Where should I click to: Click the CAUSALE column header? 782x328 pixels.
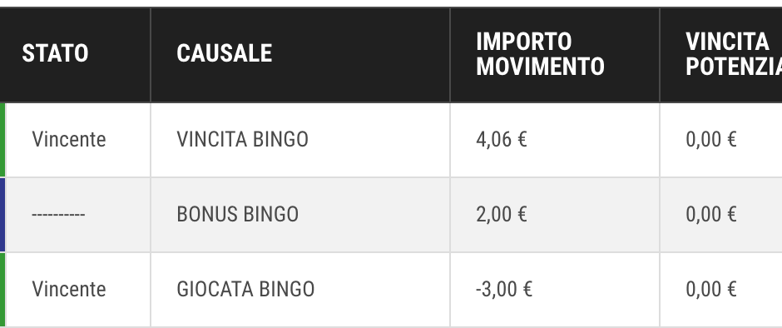(224, 53)
